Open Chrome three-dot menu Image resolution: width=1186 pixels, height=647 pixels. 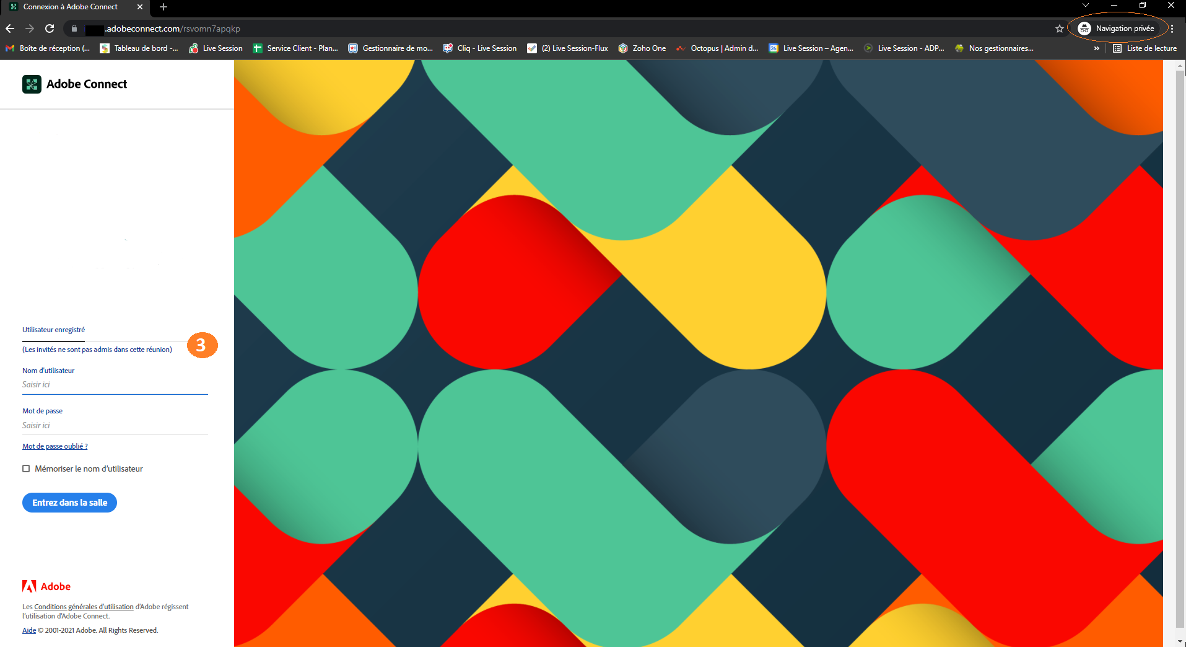click(x=1172, y=29)
